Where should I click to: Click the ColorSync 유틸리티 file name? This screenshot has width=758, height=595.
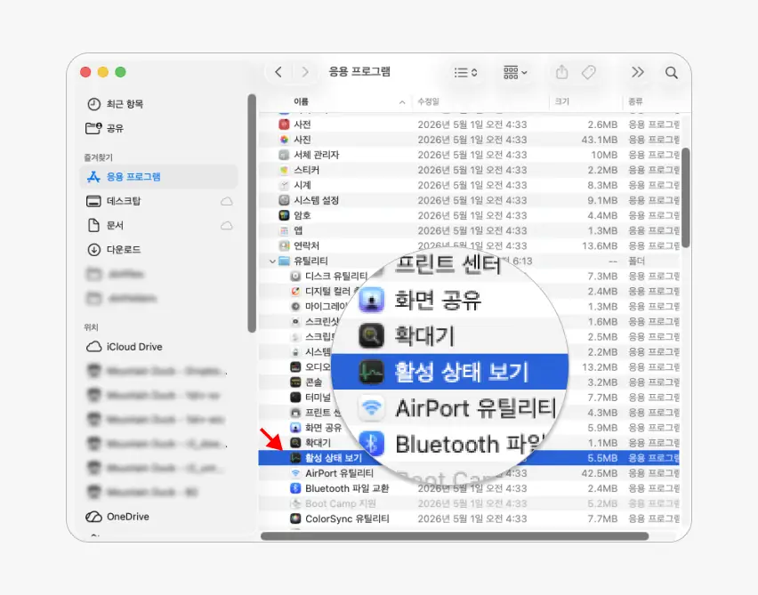(x=347, y=519)
